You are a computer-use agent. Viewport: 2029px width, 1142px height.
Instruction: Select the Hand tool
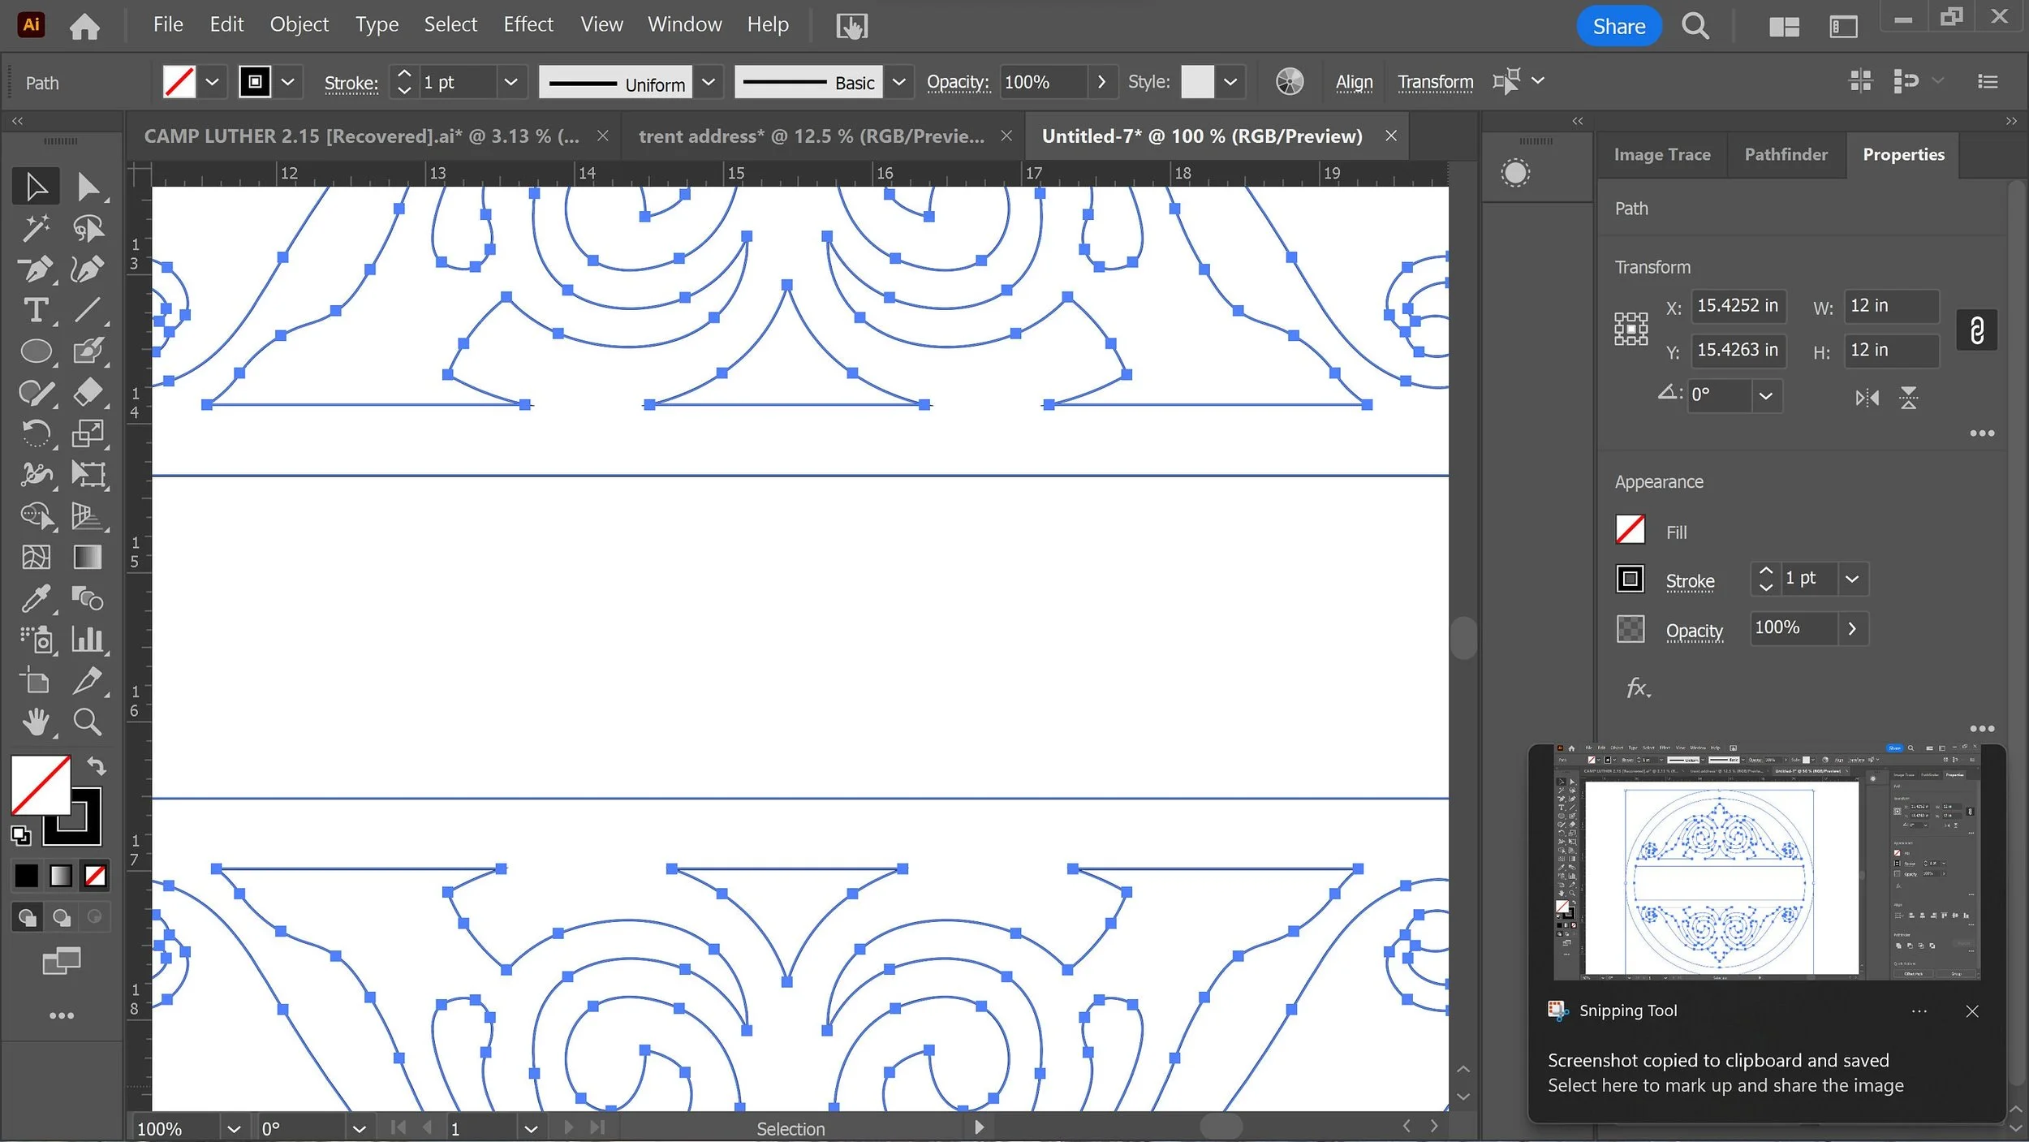(36, 722)
